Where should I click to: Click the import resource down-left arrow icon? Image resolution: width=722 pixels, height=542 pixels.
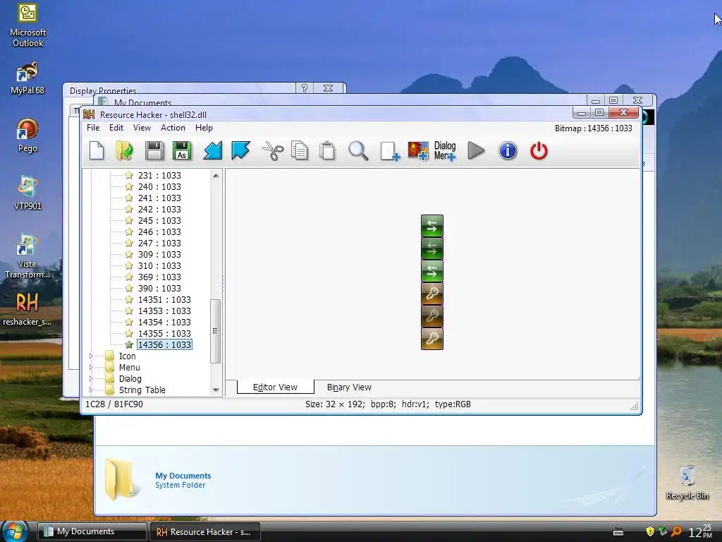click(x=213, y=151)
